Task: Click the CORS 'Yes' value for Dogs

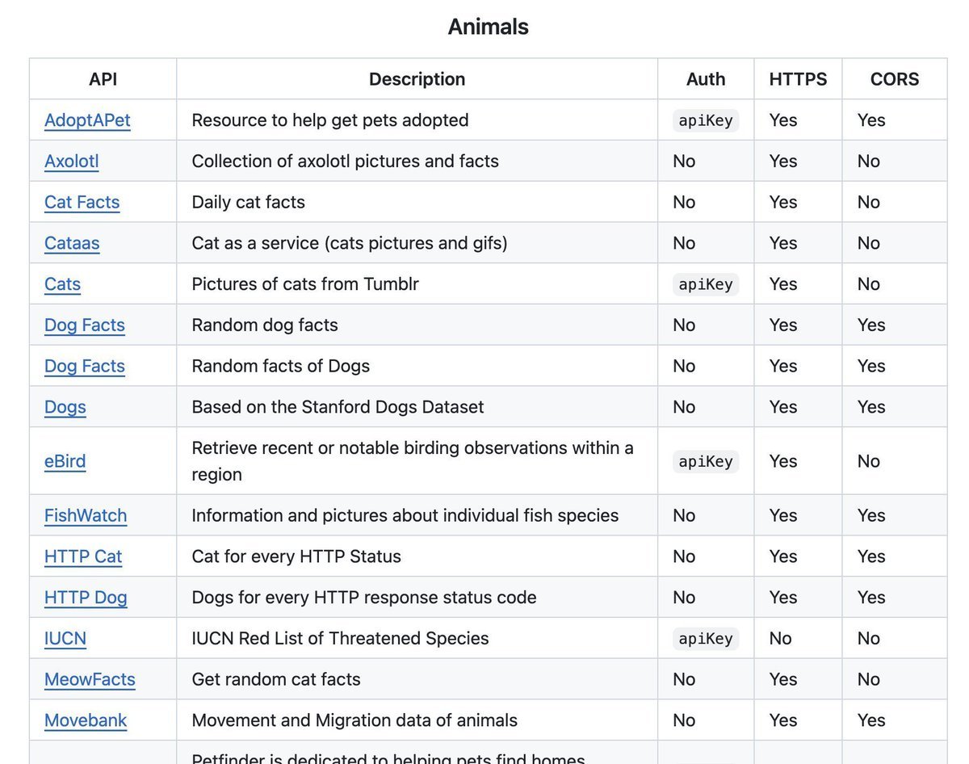Action: [x=872, y=407]
